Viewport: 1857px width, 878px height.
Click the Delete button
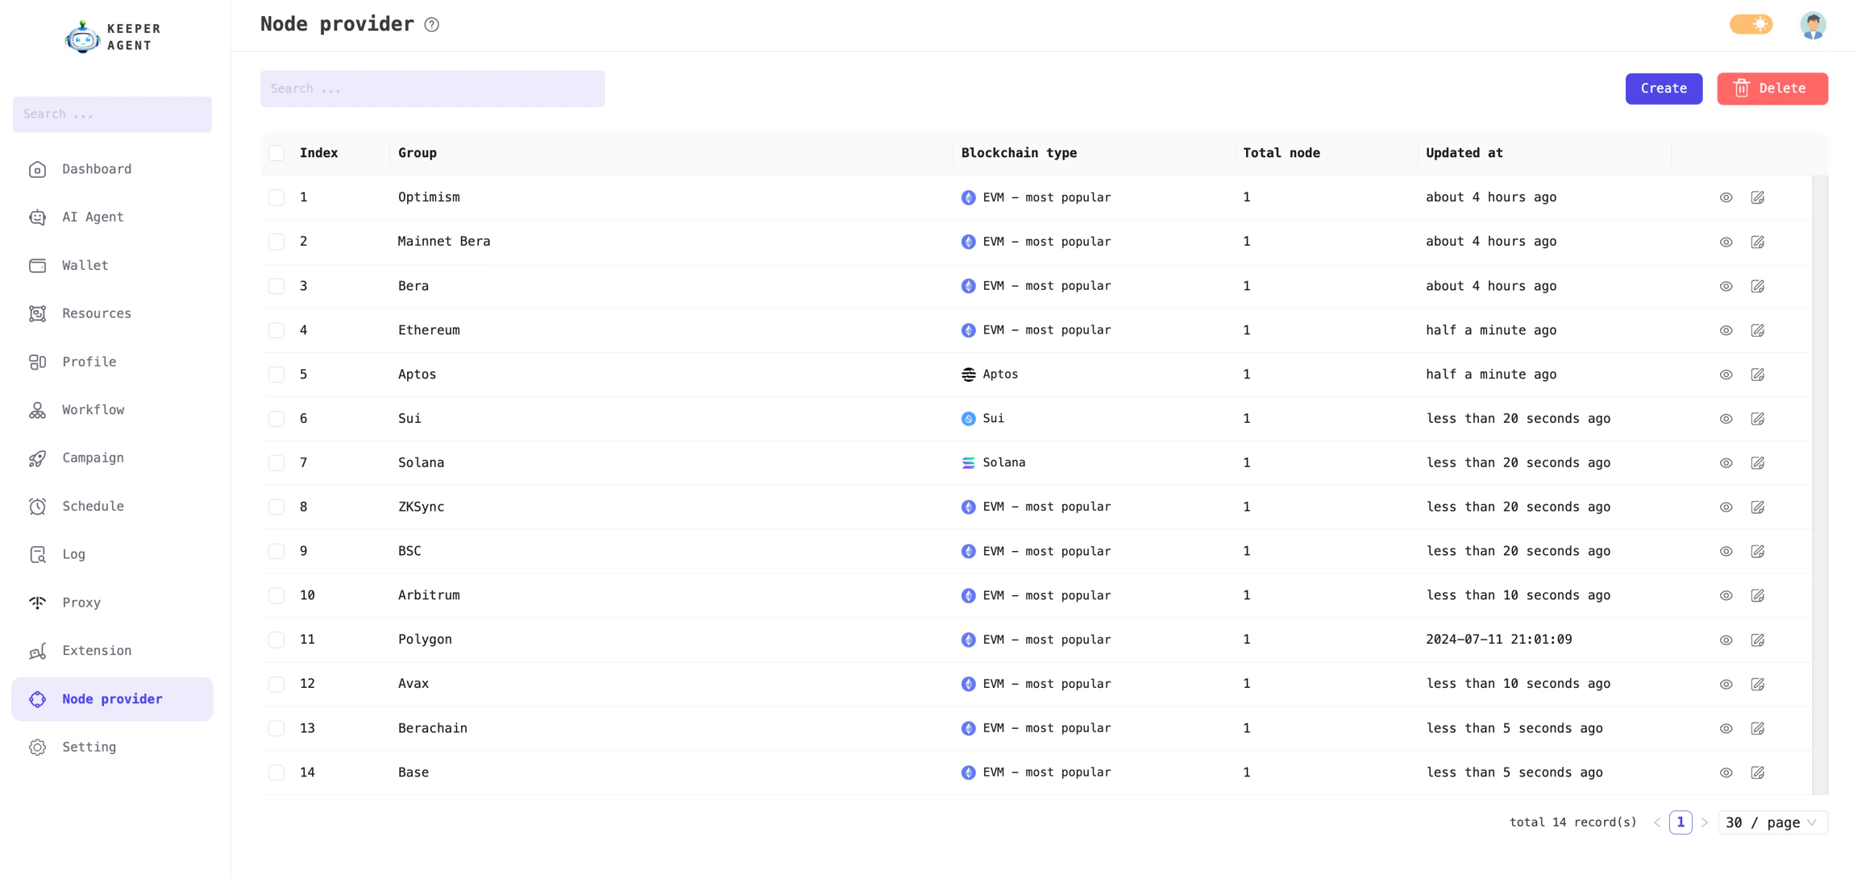pyautogui.click(x=1772, y=89)
